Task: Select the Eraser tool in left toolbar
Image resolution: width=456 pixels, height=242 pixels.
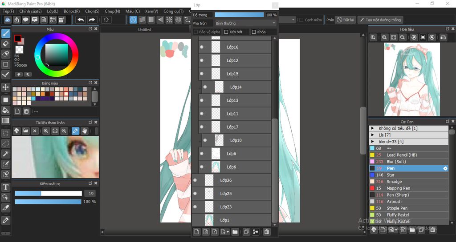Action: pos(6,44)
